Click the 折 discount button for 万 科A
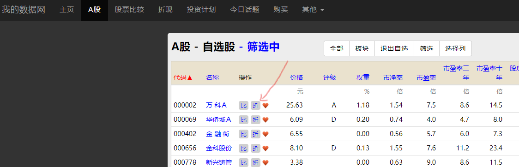The image size is (519, 167). (255, 106)
